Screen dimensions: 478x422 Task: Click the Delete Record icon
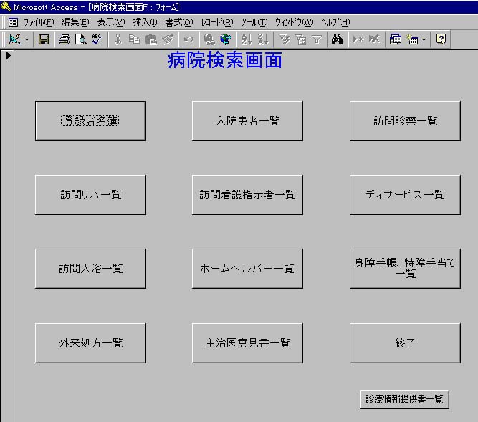pos(374,39)
